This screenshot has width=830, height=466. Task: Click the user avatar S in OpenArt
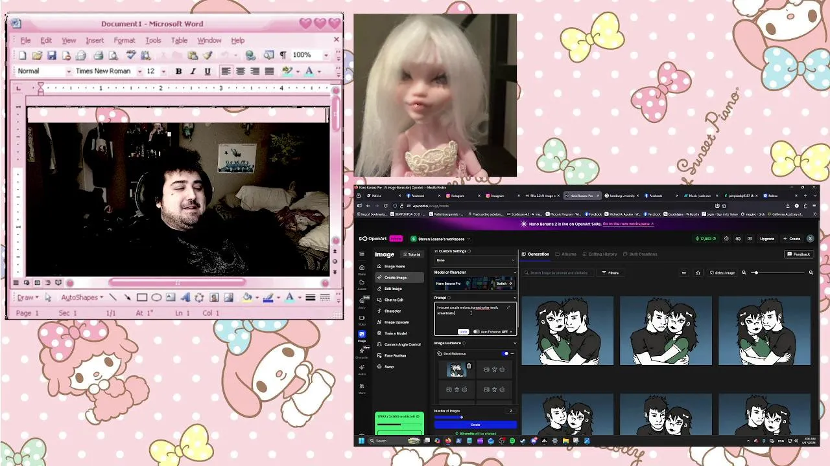(x=810, y=238)
